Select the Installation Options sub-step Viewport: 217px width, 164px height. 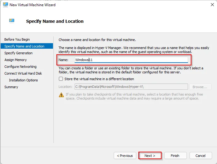23,80
